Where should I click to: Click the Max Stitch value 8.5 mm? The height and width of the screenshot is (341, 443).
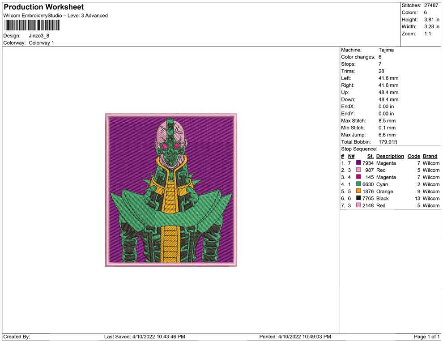coord(387,121)
